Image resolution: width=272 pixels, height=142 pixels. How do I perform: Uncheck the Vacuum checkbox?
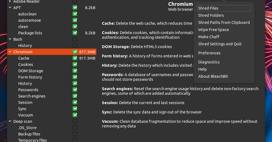point(75,115)
